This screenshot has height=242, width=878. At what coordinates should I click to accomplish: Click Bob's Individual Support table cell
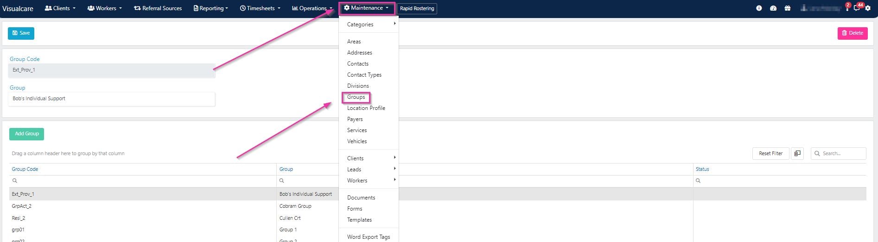305,194
